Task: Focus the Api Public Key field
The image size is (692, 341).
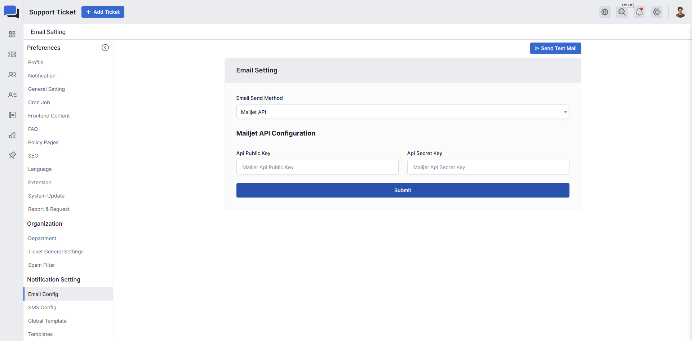Action: (317, 167)
